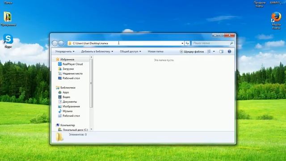This screenshot has width=286, height=161.
Task: Open the Добавить в библиотеку dropdown
Action: click(97, 51)
